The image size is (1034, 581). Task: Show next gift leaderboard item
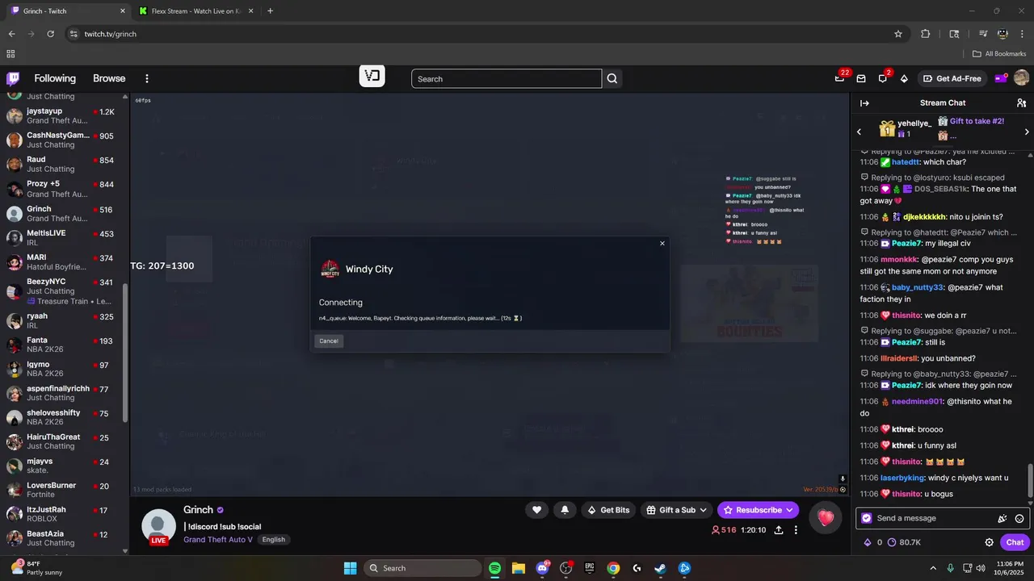(x=1027, y=131)
